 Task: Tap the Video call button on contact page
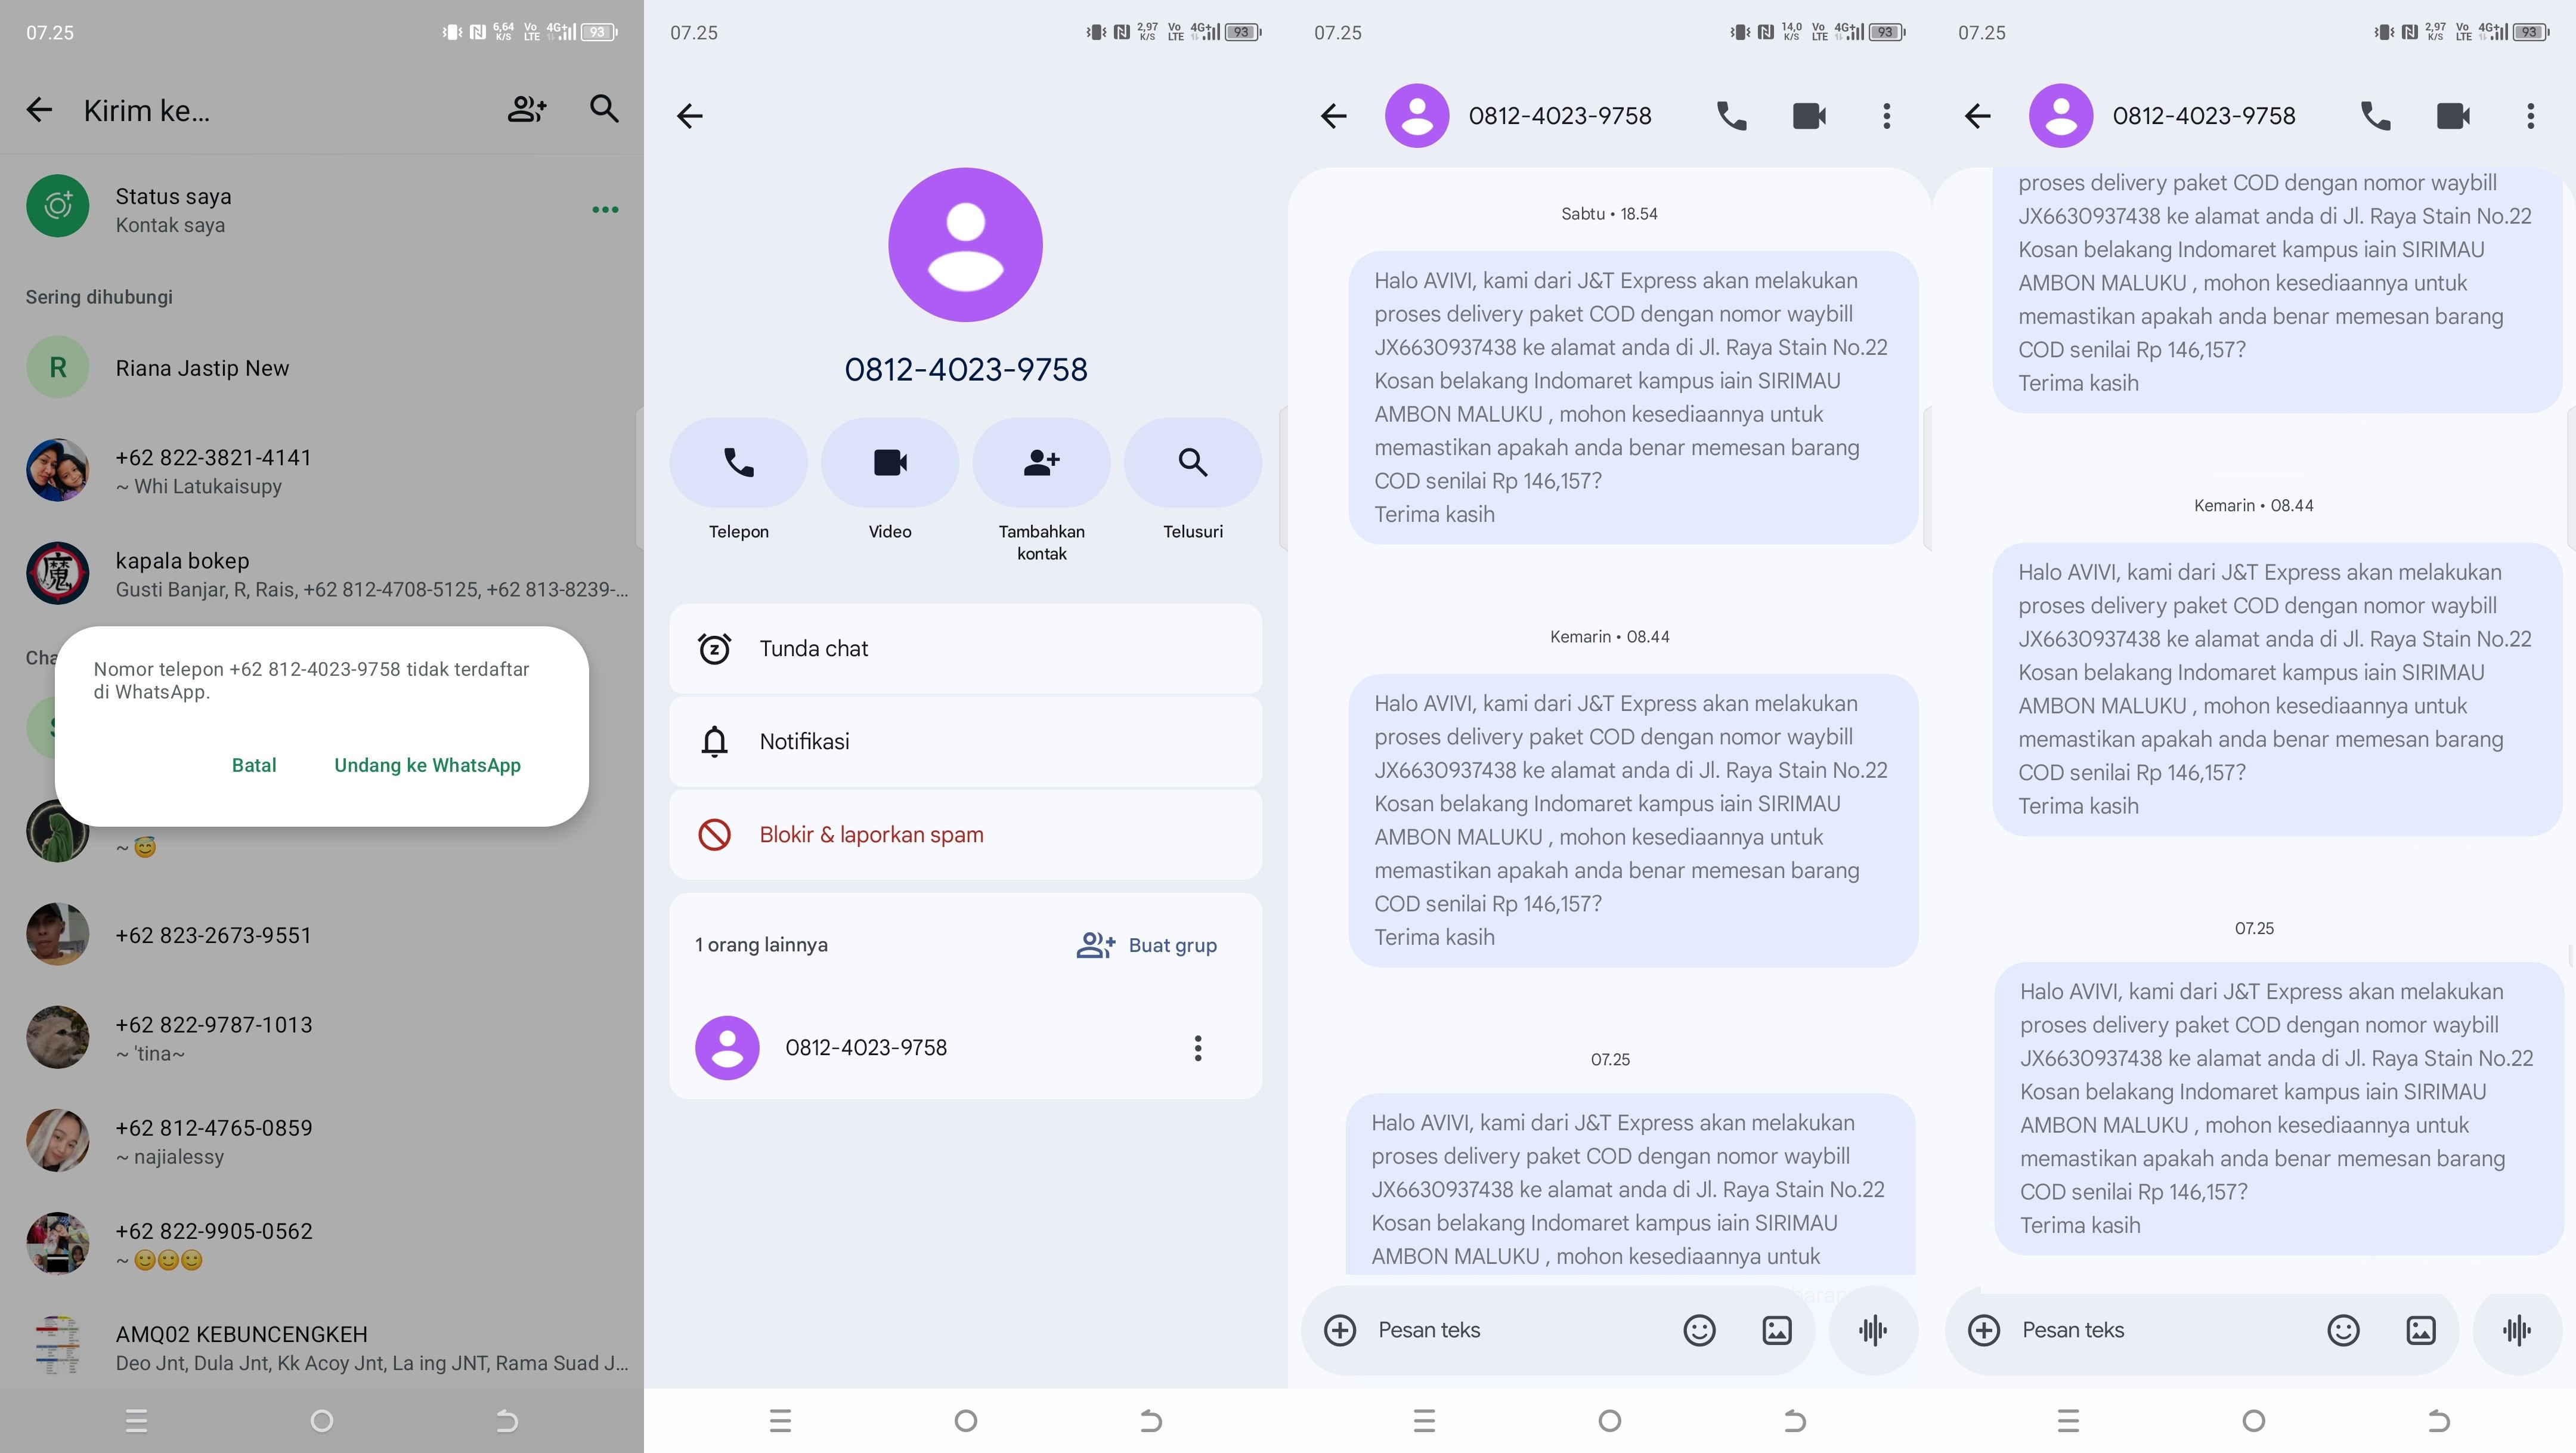click(890, 463)
